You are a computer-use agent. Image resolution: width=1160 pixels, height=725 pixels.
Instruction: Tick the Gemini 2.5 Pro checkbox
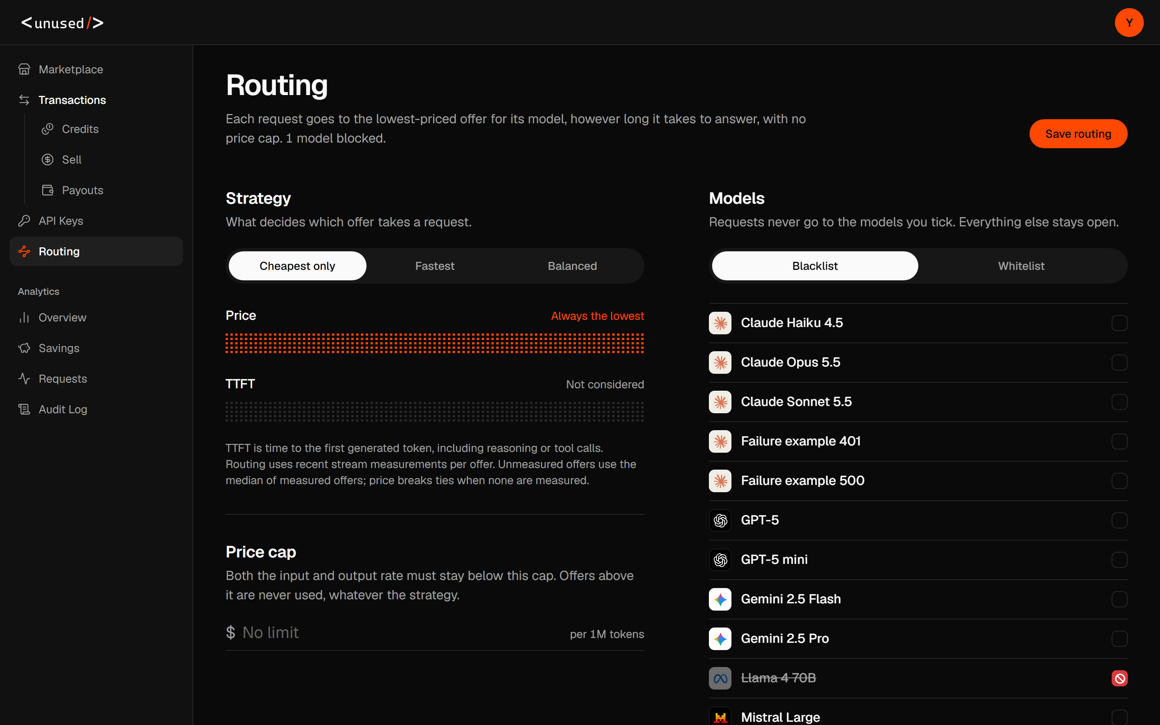tap(1119, 639)
